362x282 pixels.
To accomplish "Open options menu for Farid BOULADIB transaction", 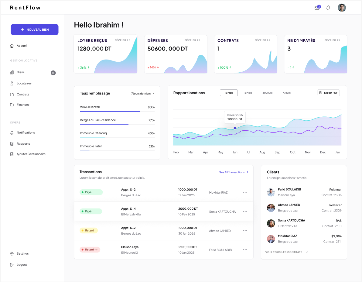I will pos(245,250).
